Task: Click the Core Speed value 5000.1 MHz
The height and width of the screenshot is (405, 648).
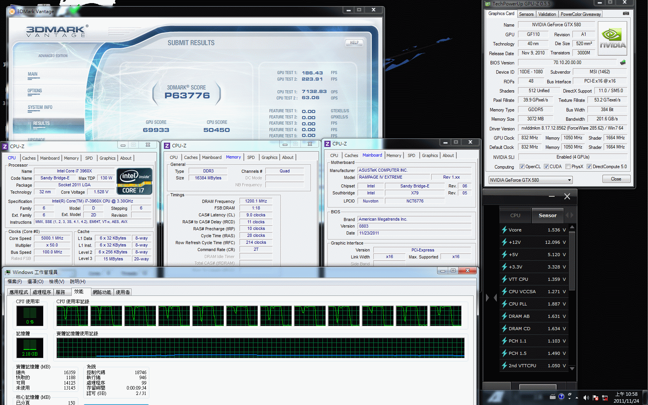Action: click(x=52, y=238)
